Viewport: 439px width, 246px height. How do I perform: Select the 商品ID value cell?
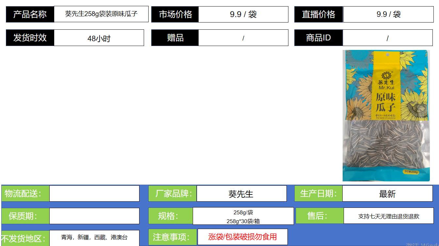coord(387,38)
